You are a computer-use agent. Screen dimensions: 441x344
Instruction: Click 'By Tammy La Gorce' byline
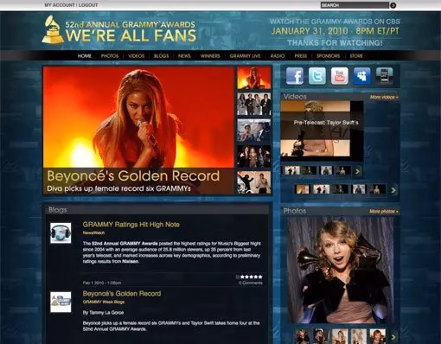click(x=103, y=313)
